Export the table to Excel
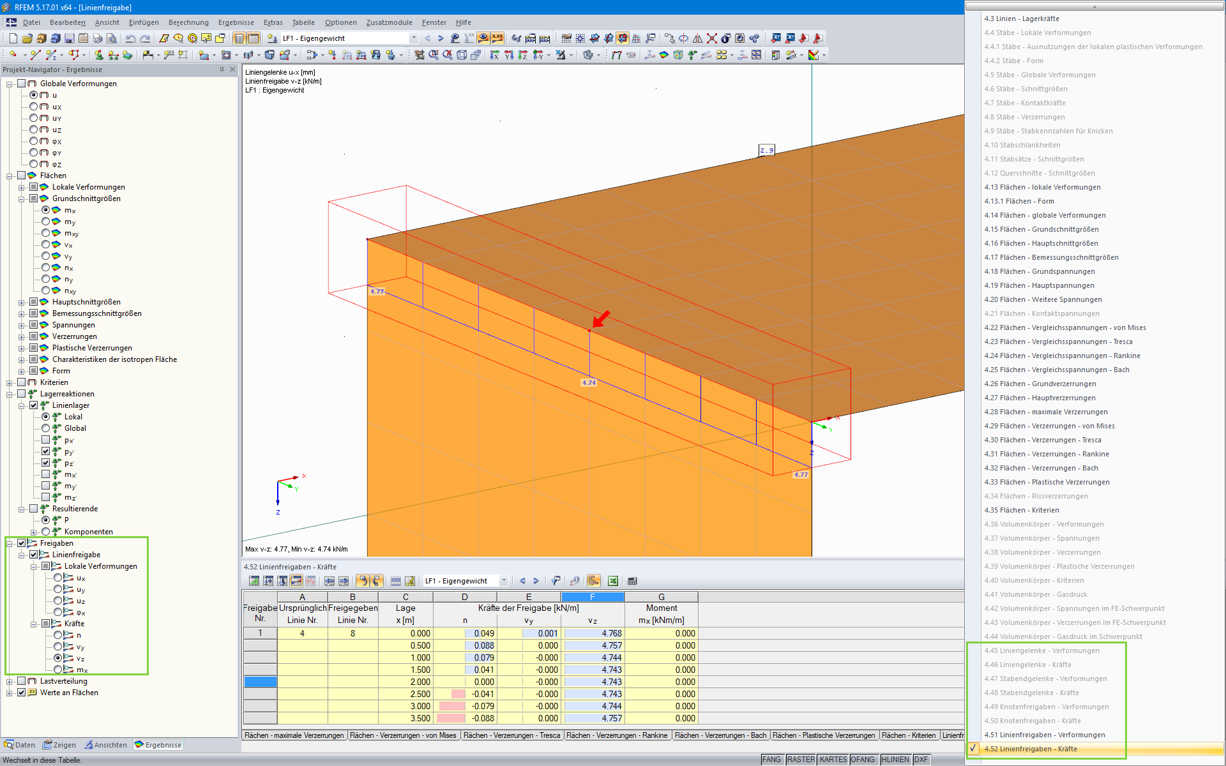 (613, 581)
